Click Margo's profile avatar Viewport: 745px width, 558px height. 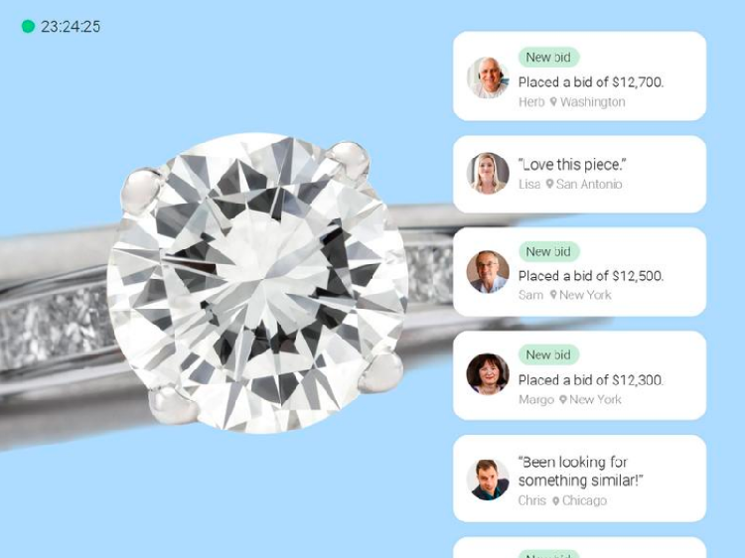tap(488, 374)
